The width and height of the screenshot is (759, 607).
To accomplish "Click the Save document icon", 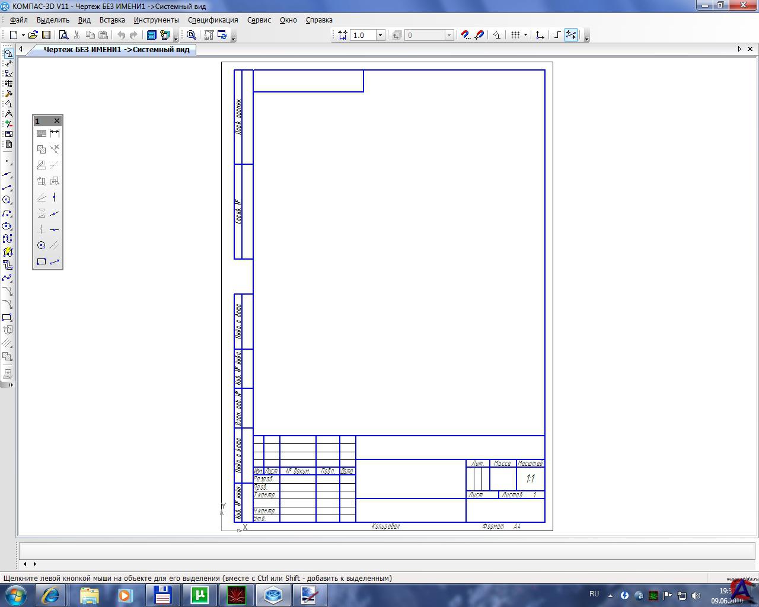I will tap(46, 35).
